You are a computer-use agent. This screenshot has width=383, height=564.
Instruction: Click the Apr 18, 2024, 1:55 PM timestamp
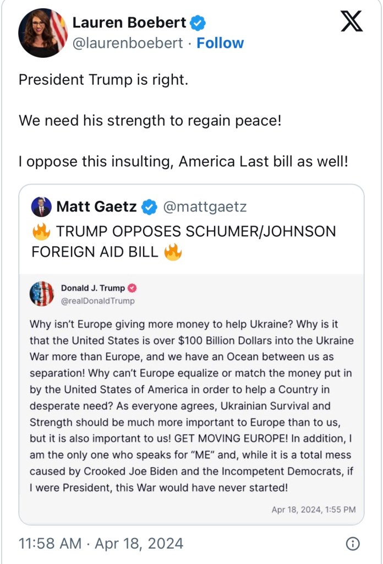tap(313, 509)
